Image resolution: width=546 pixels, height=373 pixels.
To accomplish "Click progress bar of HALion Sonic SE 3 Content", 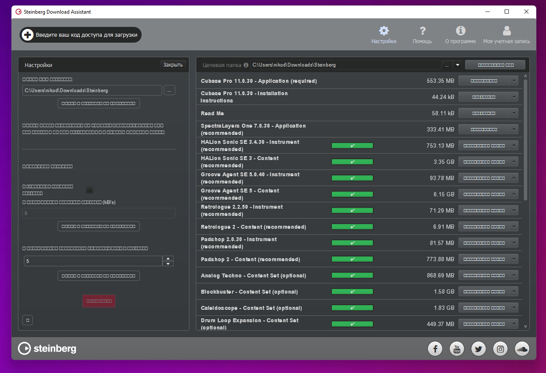I will (x=352, y=162).
